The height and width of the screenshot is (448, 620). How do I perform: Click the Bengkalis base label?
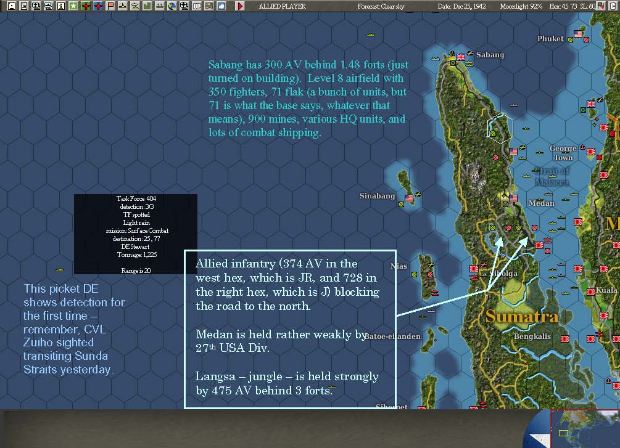pos(532,336)
